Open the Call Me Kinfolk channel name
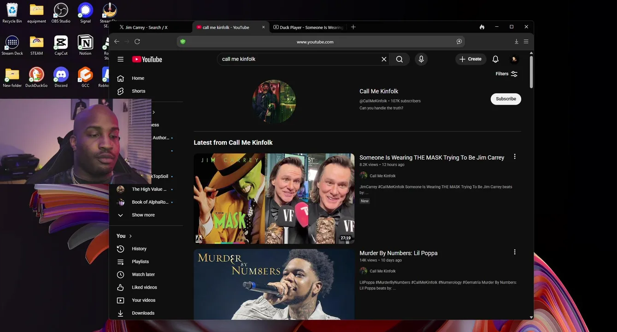 [x=379, y=91]
